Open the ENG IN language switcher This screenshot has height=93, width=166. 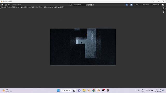tap(143, 90)
